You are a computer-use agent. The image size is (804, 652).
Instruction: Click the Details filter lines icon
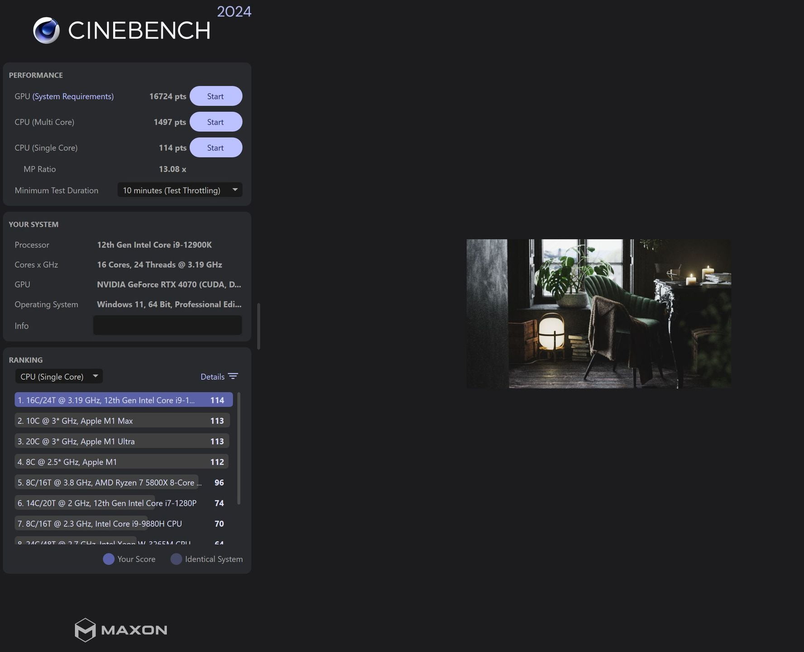tap(233, 376)
